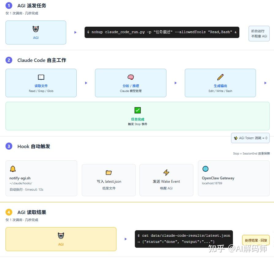Click the OpenClaw Gateway title
Viewport: 274px width, 260px height.
tap(218, 178)
